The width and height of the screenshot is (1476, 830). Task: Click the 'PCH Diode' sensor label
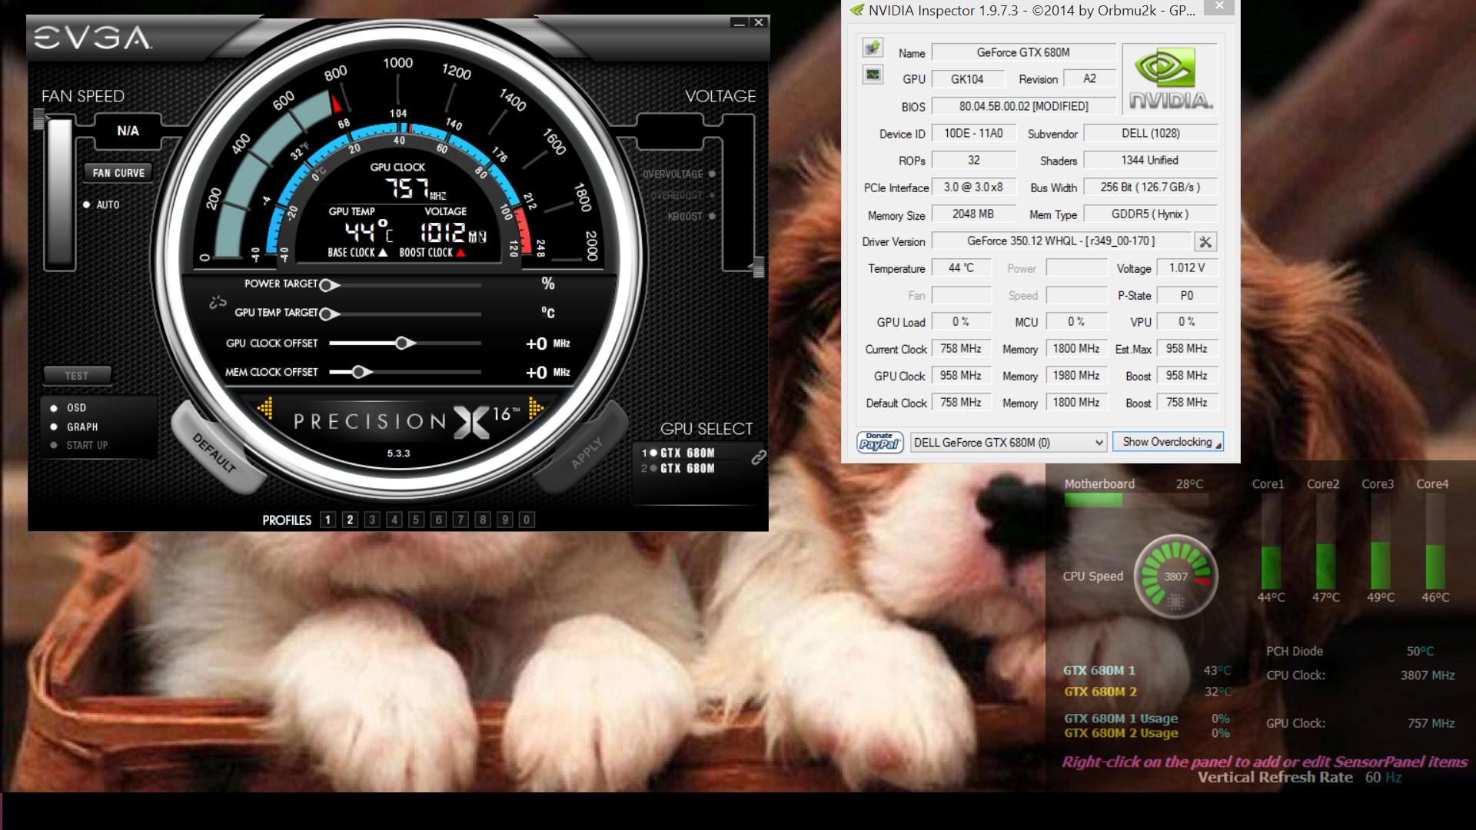(1295, 652)
